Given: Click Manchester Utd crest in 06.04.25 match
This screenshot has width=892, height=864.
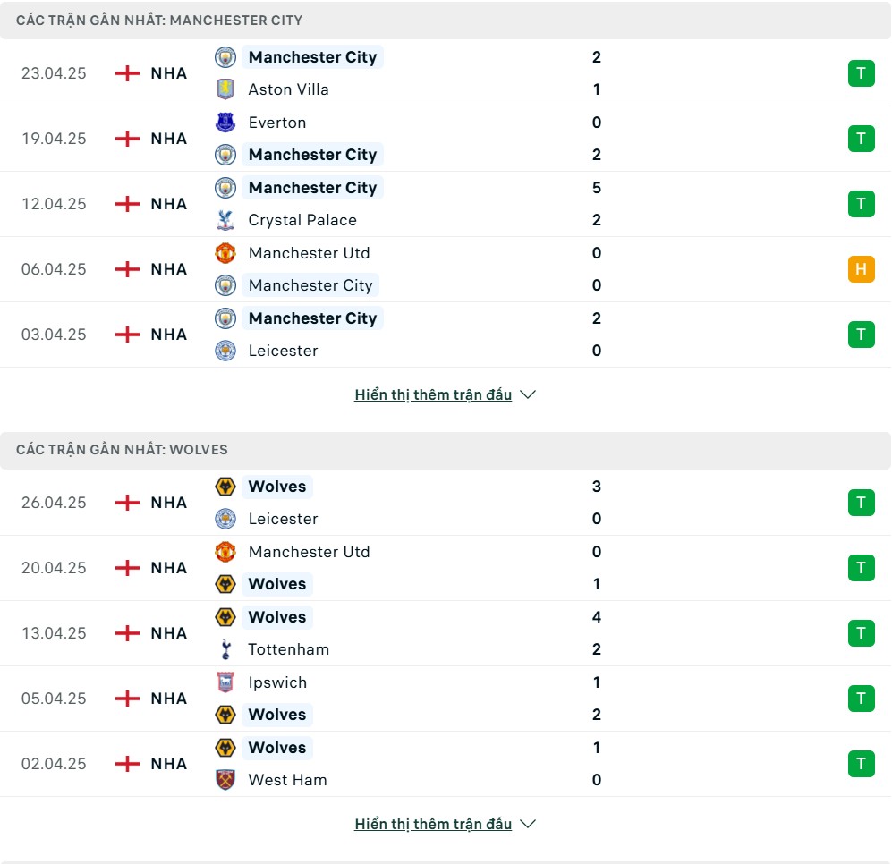Looking at the screenshot, I should [225, 252].
